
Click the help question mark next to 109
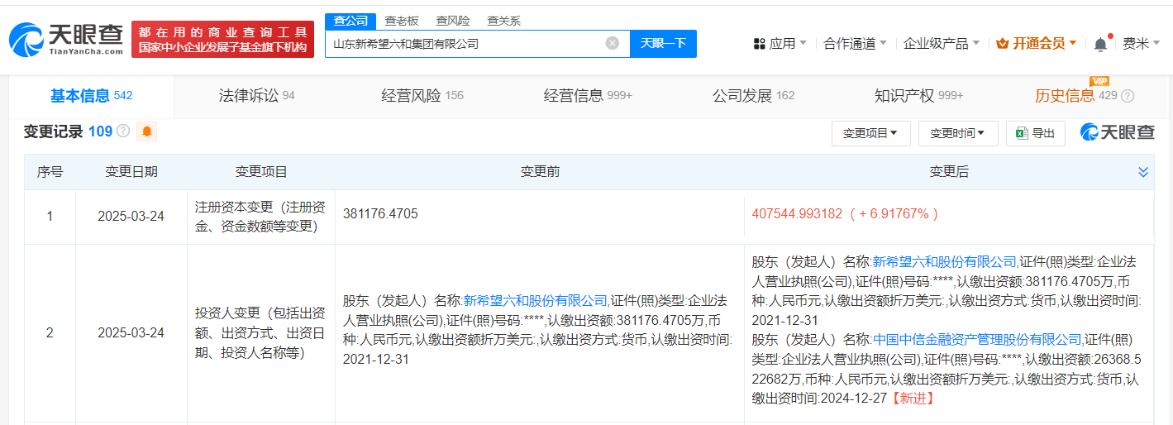point(123,131)
